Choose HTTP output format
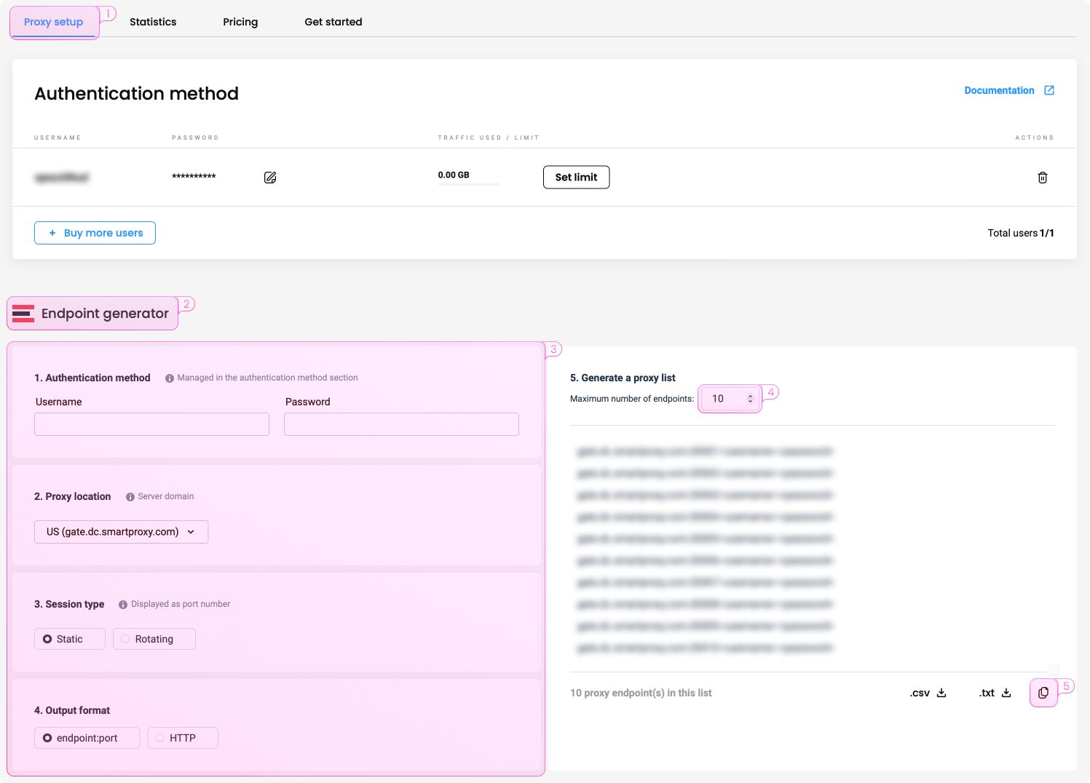Image resolution: width=1090 pixels, height=783 pixels. tap(183, 738)
